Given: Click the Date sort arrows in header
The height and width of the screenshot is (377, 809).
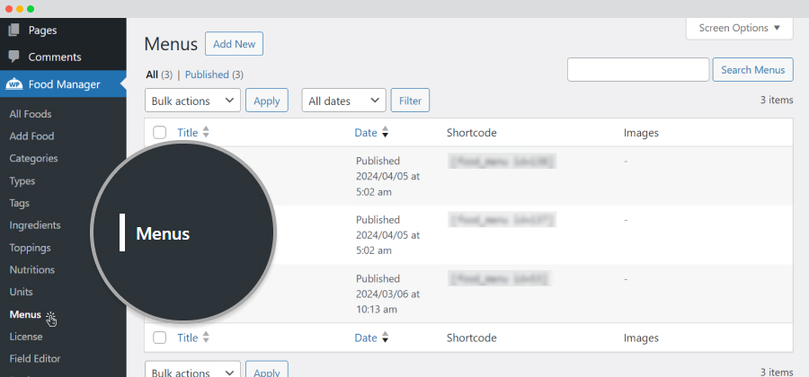Looking at the screenshot, I should [x=385, y=132].
